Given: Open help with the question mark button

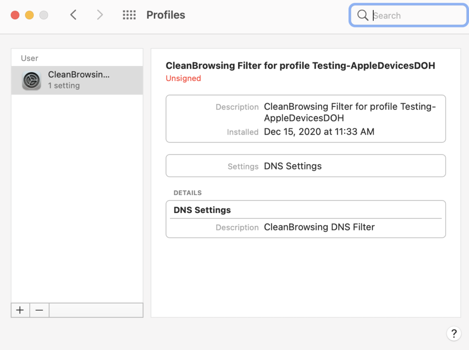Looking at the screenshot, I should pos(454,333).
